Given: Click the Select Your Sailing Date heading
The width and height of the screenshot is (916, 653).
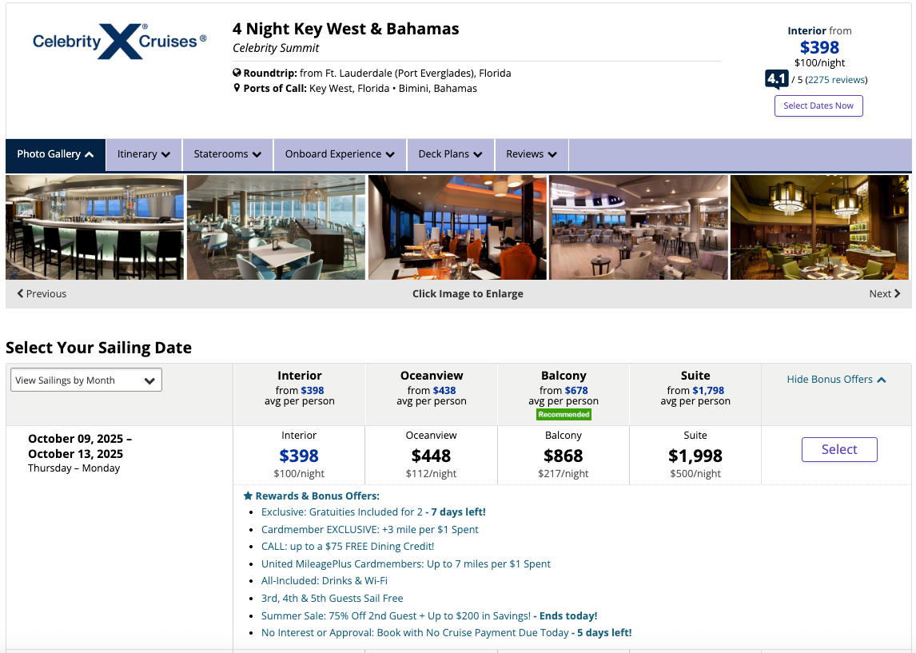Looking at the screenshot, I should coord(99,348).
